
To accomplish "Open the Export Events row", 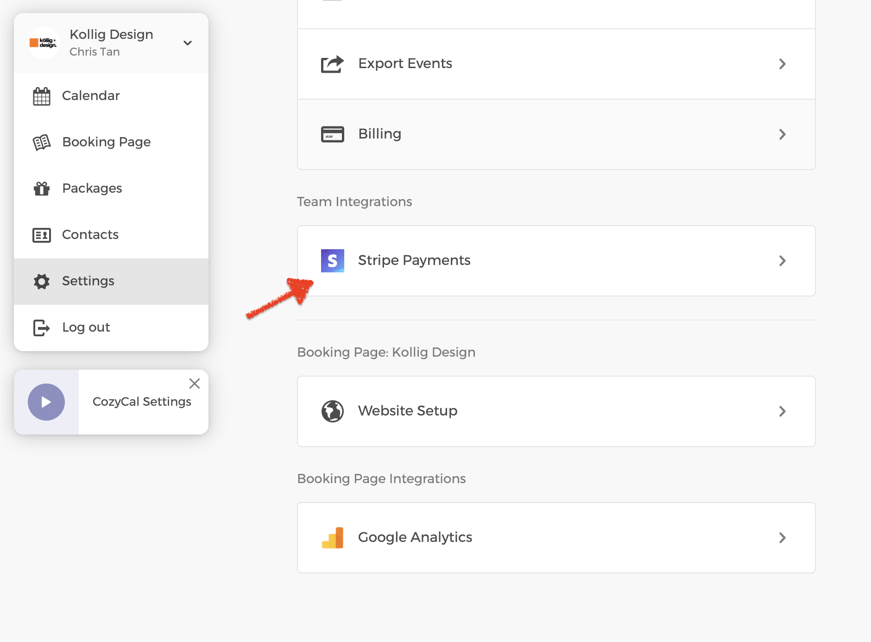I will (x=556, y=64).
